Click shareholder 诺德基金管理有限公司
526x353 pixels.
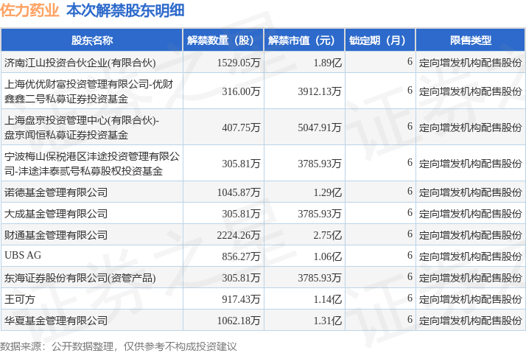tap(56, 192)
